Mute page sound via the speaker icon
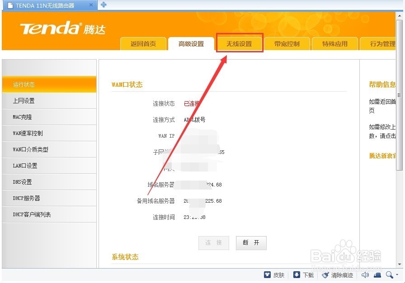This screenshot has width=405, height=283. (x=365, y=274)
